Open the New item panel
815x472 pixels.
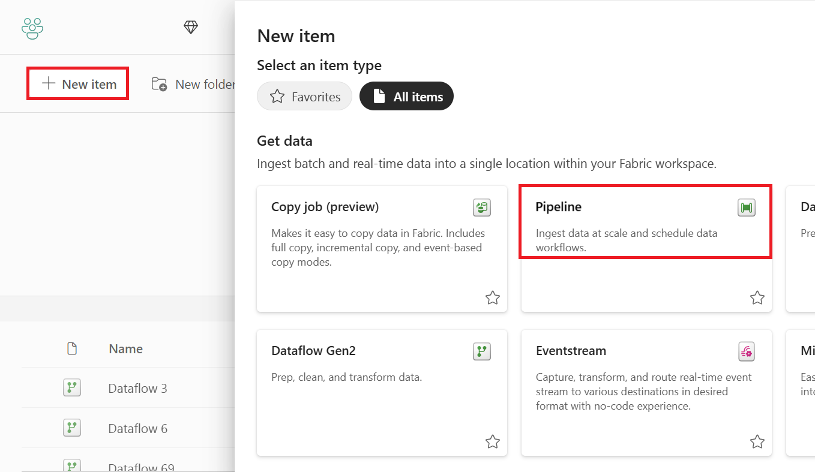point(77,83)
